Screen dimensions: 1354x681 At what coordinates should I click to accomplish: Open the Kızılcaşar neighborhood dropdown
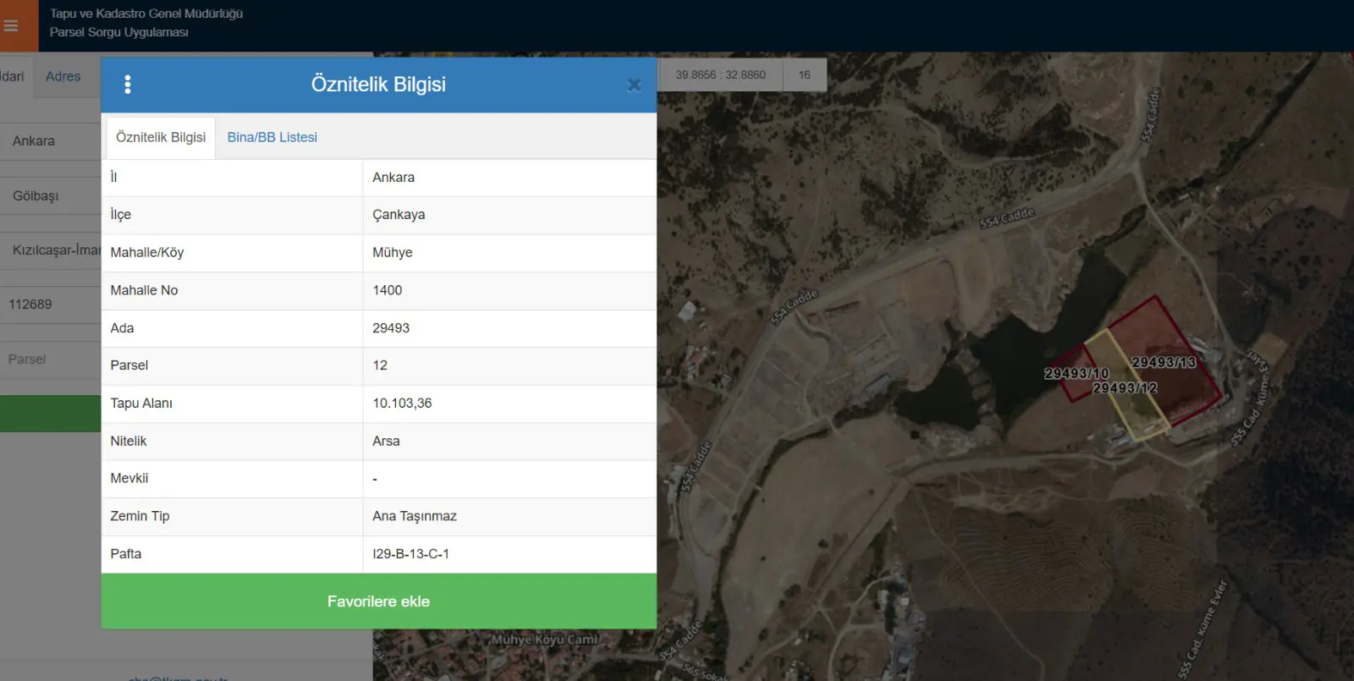pyautogui.click(x=51, y=250)
